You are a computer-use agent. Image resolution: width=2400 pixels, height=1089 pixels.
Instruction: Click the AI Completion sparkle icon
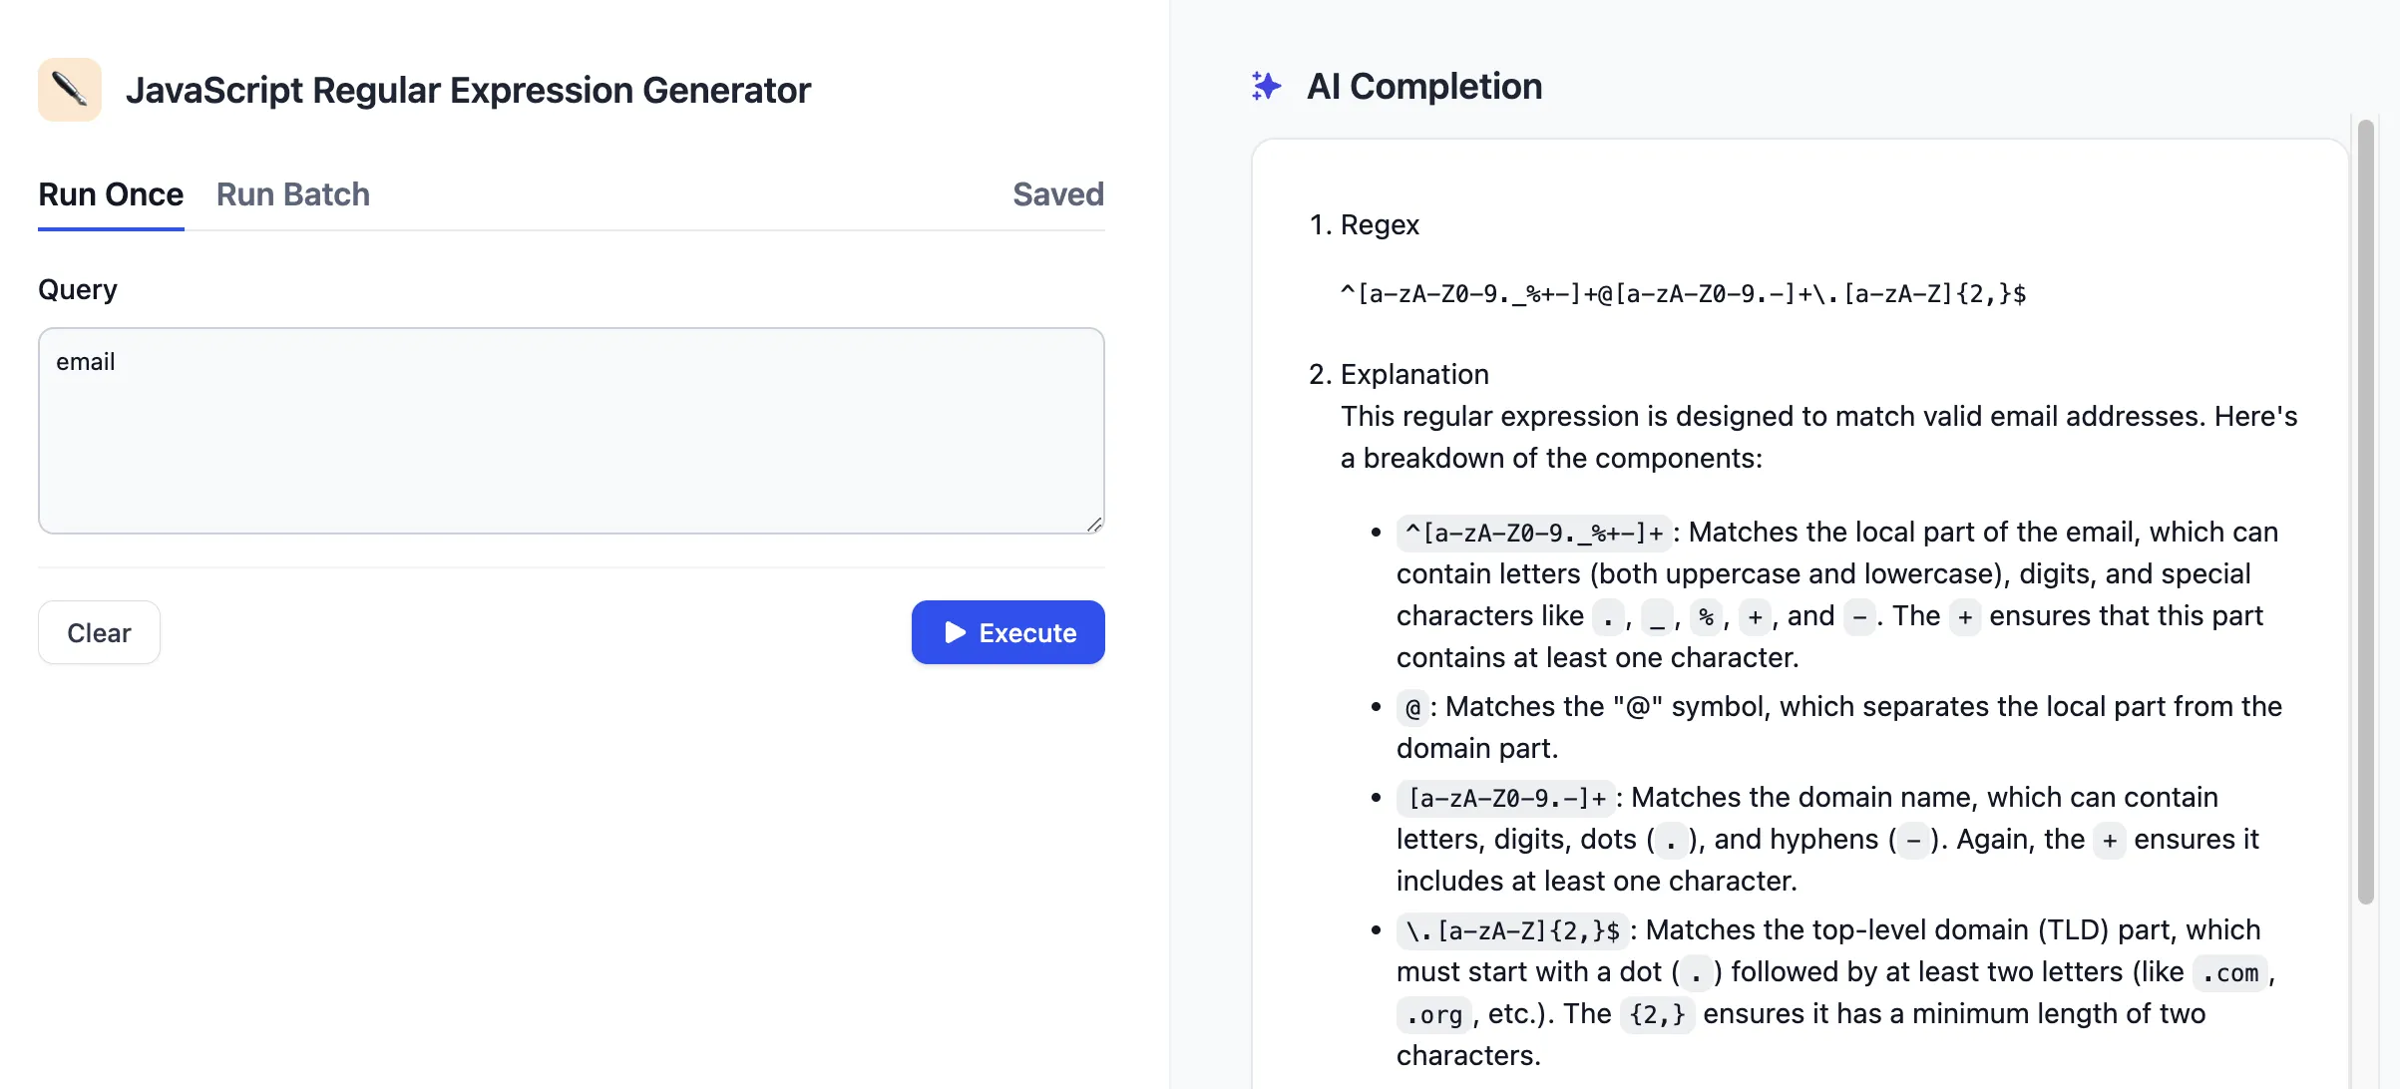coord(1266,87)
